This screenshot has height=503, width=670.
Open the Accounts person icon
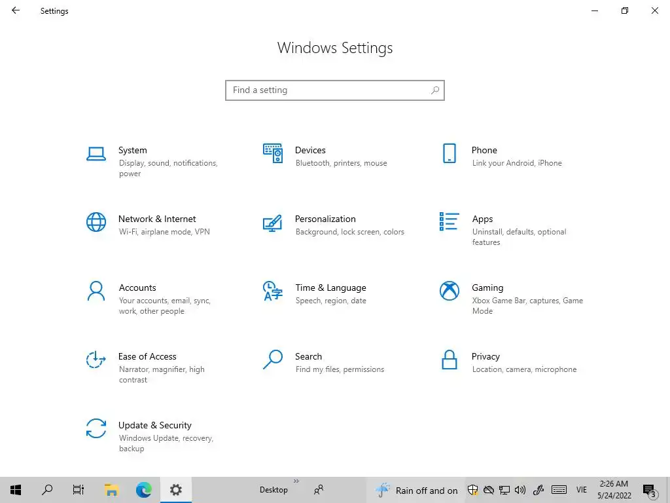(x=96, y=291)
